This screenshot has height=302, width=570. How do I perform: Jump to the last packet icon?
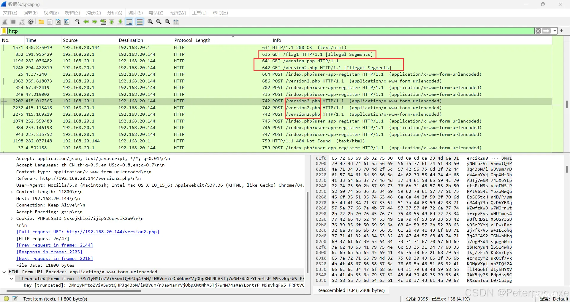coord(120,22)
